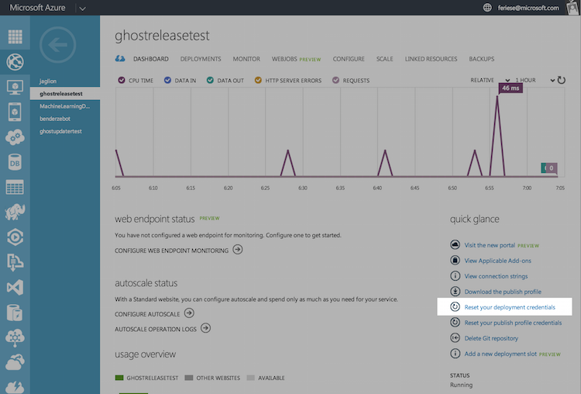Click arrow icon next to Autoscale Operation Logs
This screenshot has height=394, width=581.
click(x=205, y=328)
